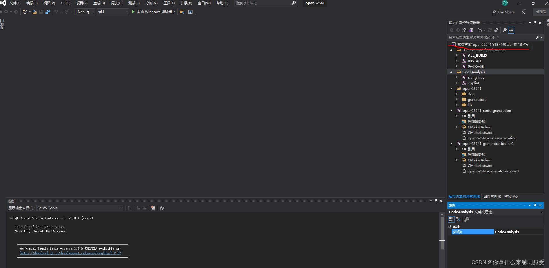This screenshot has width=549, height=268.
Task: Toggle word wrap in the Output panel
Action: (x=161, y=208)
